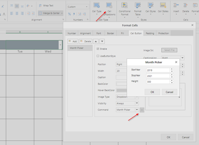Screen dimensions: 199x145
Task: Open command settings via ellipsis button
Action: [x=142, y=110]
